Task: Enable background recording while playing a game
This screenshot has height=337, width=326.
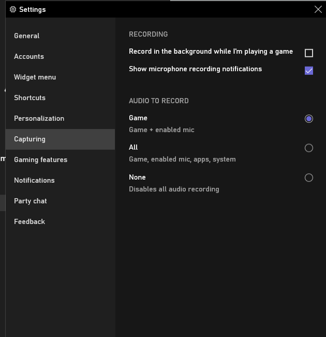Action: 309,53
